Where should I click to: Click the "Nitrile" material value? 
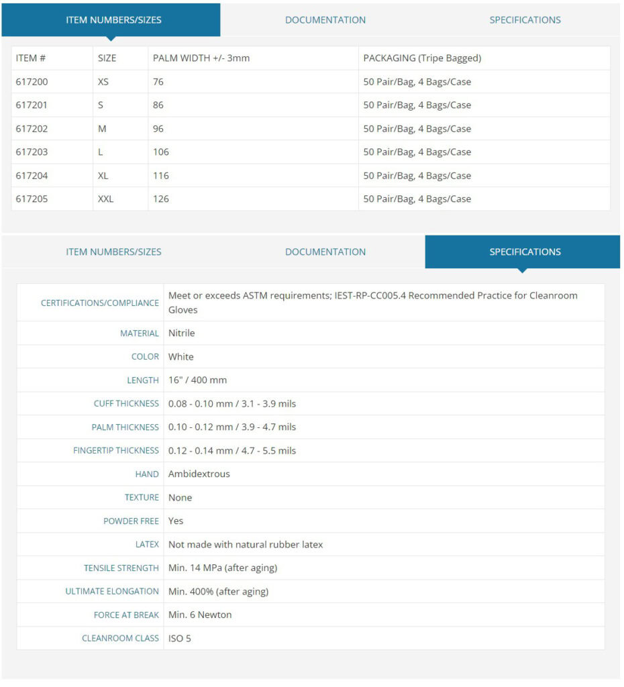[x=181, y=333]
